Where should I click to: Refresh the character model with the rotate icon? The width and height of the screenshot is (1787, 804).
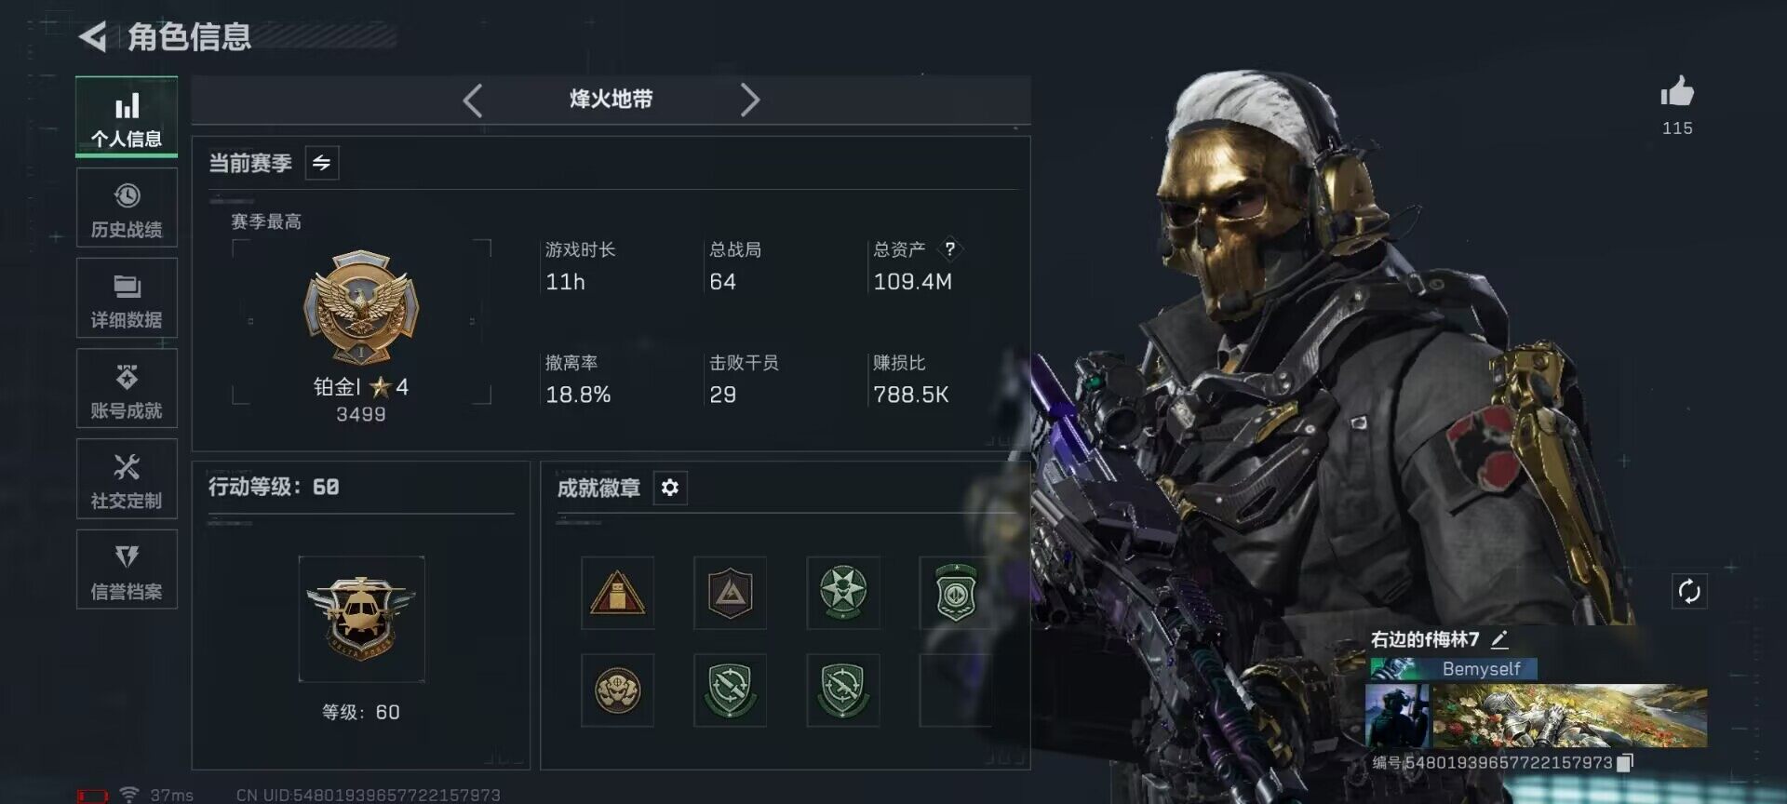pos(1688,591)
